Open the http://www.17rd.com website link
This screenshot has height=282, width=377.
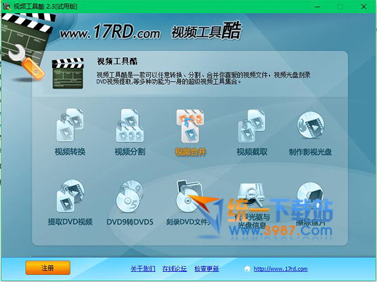pos(280,269)
